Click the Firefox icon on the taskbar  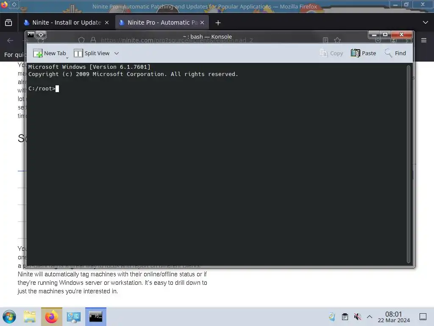(x=51, y=317)
